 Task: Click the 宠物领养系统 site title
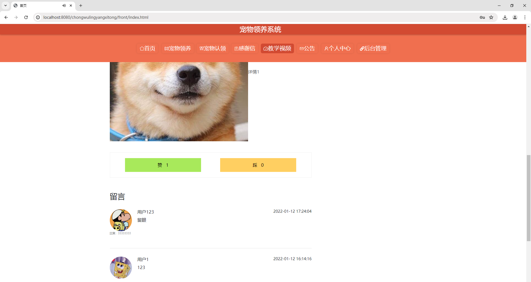[260, 30]
